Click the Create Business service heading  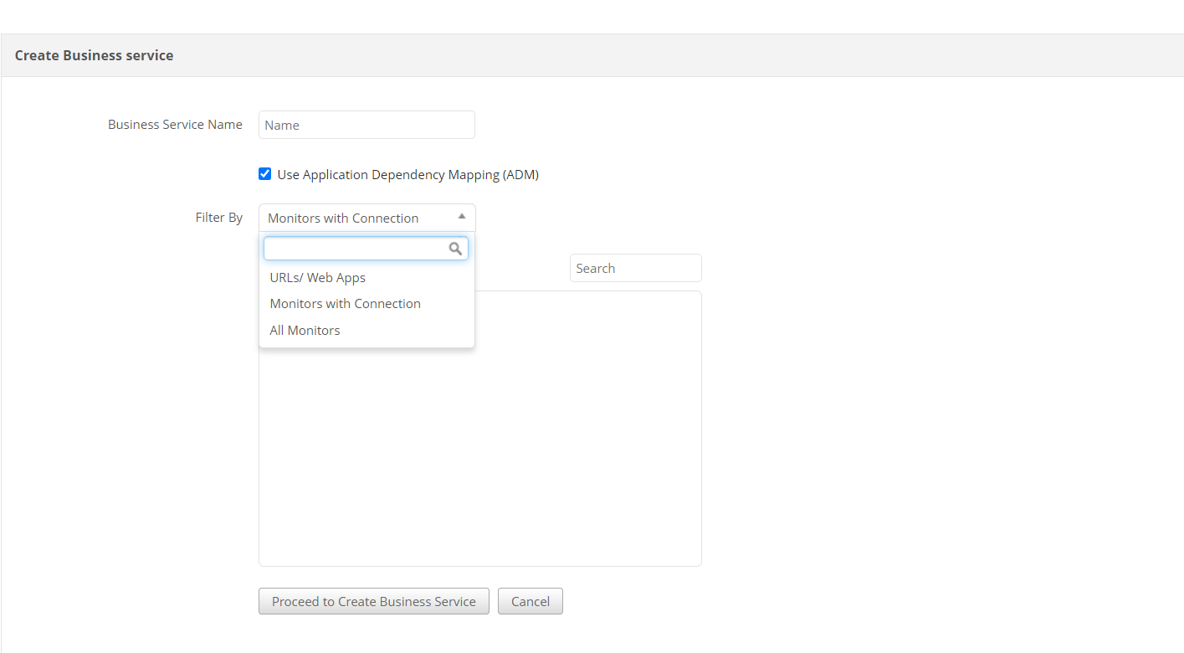point(94,55)
